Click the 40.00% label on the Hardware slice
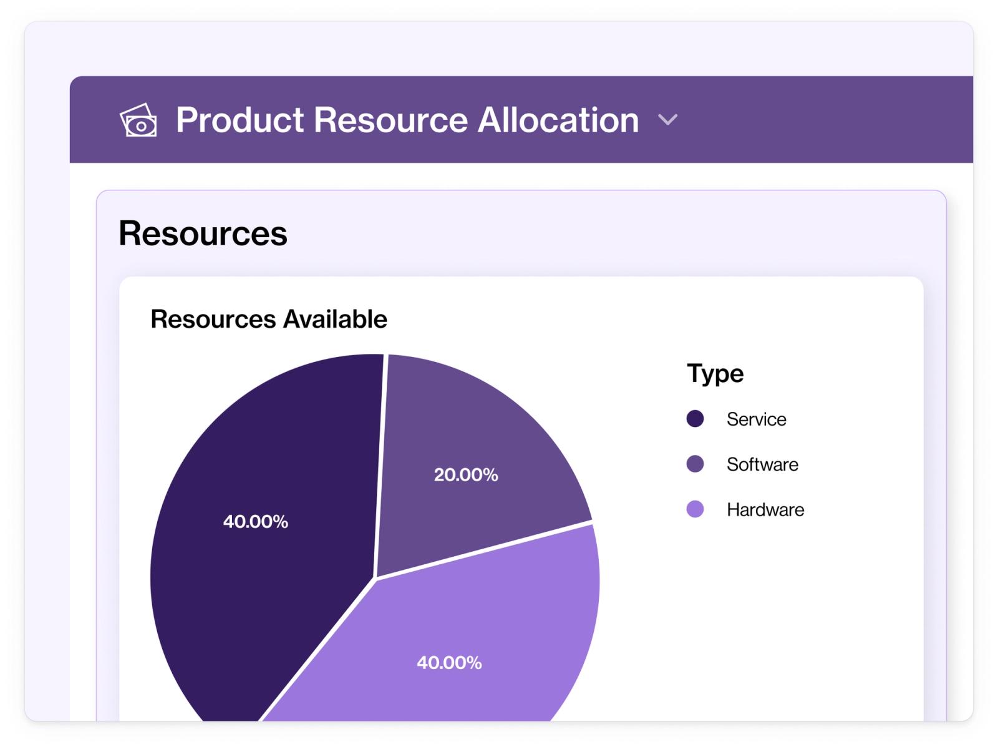The height and width of the screenshot is (749, 998). click(x=449, y=663)
